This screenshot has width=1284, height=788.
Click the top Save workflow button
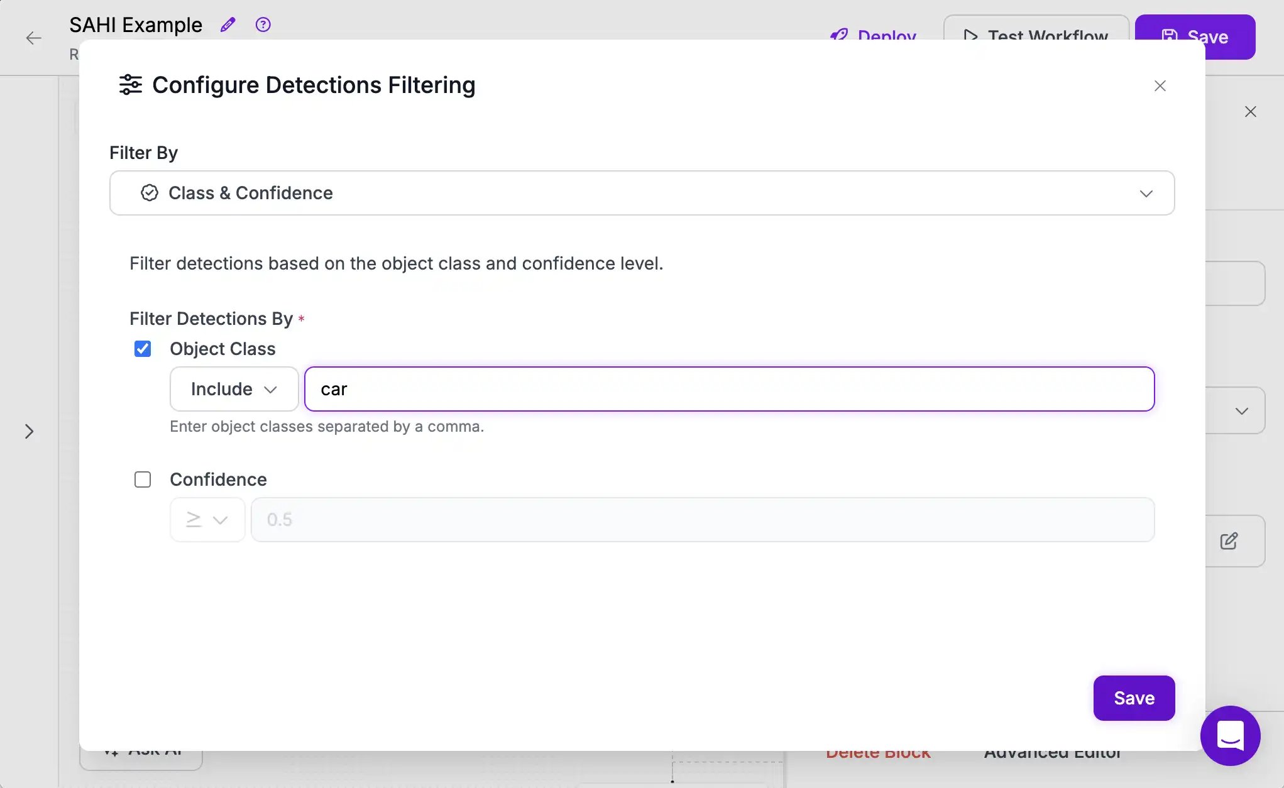coord(1194,37)
